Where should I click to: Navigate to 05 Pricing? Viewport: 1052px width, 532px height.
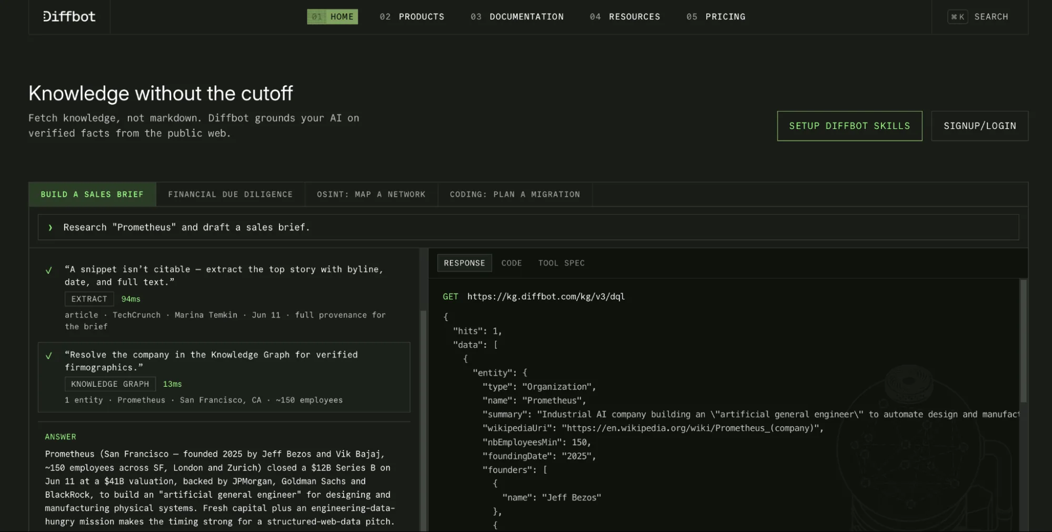(716, 17)
